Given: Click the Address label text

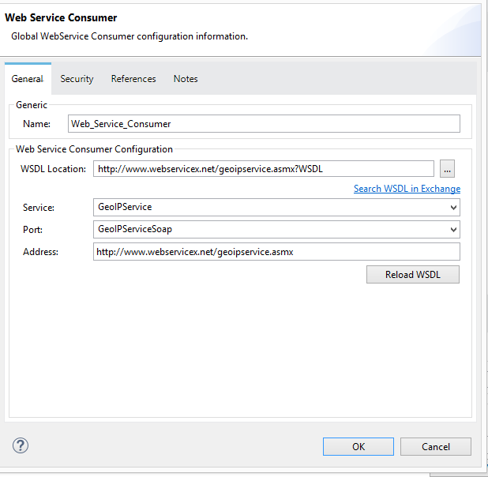Looking at the screenshot, I should (41, 252).
